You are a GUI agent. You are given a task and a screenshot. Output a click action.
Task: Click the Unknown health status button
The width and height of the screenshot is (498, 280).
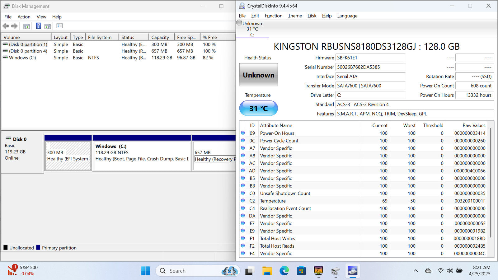258,75
